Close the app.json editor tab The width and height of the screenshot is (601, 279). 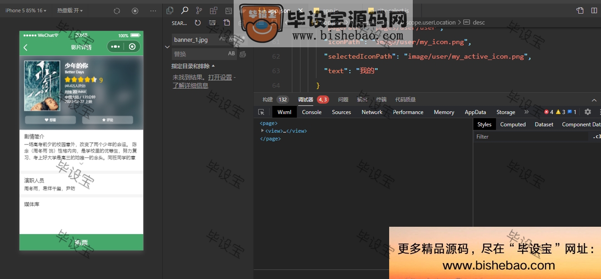coord(300,10)
